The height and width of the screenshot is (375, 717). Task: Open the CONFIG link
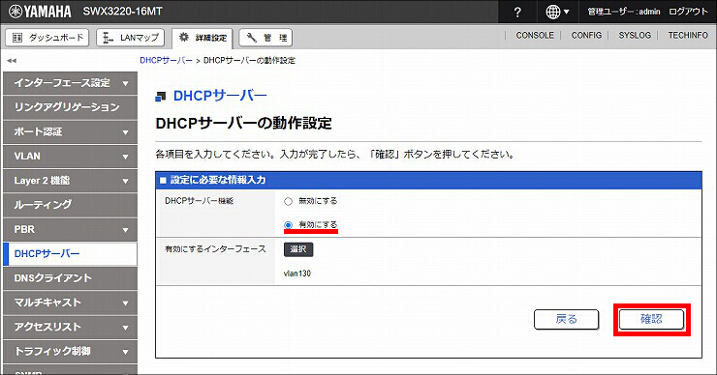point(586,35)
